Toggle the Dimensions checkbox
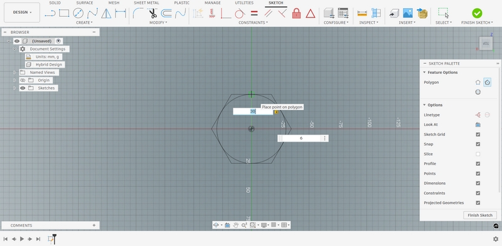The width and height of the screenshot is (502, 246). (x=478, y=183)
